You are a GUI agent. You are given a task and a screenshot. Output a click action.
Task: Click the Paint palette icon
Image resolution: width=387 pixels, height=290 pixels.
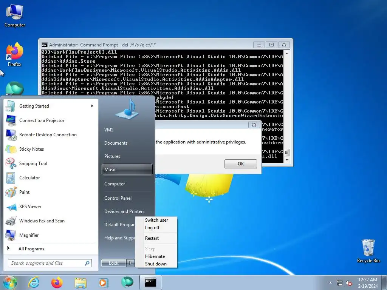[x=11, y=192]
